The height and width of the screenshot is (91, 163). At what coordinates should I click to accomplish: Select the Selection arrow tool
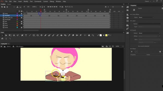pos(2,35)
